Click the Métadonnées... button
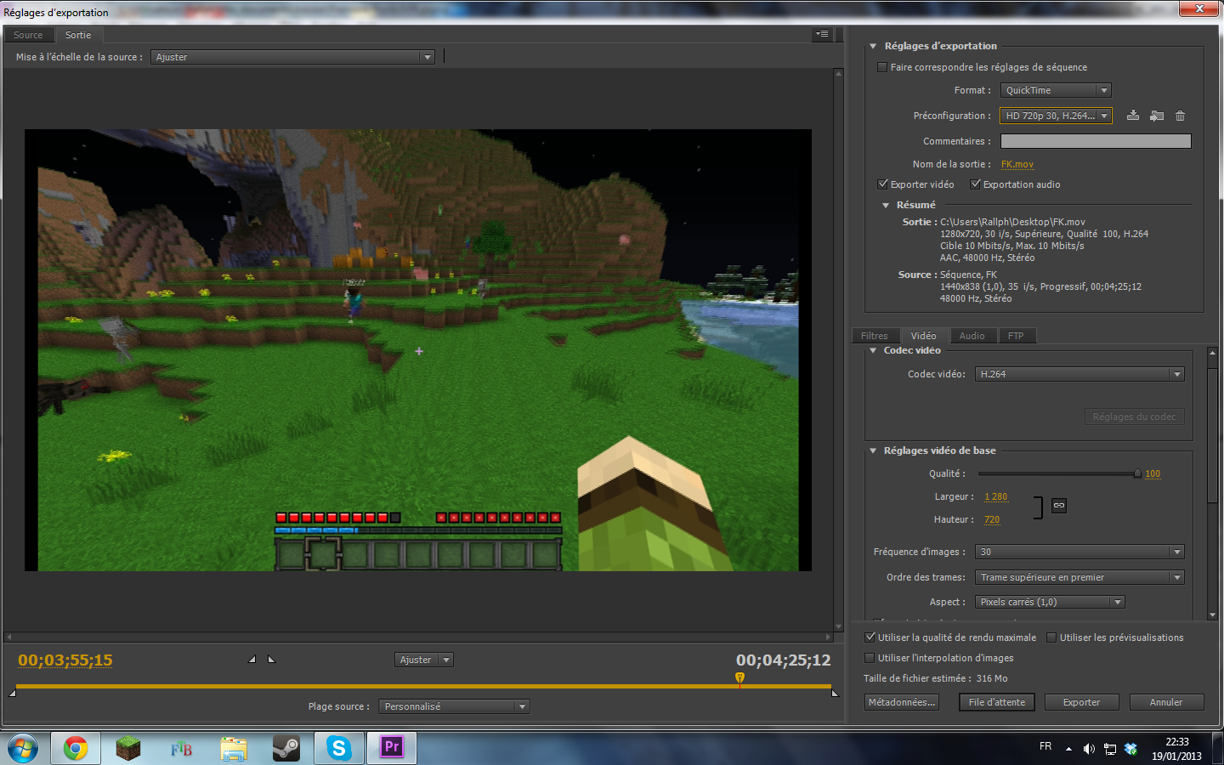Viewport: 1224px width, 765px height. pyautogui.click(x=902, y=702)
